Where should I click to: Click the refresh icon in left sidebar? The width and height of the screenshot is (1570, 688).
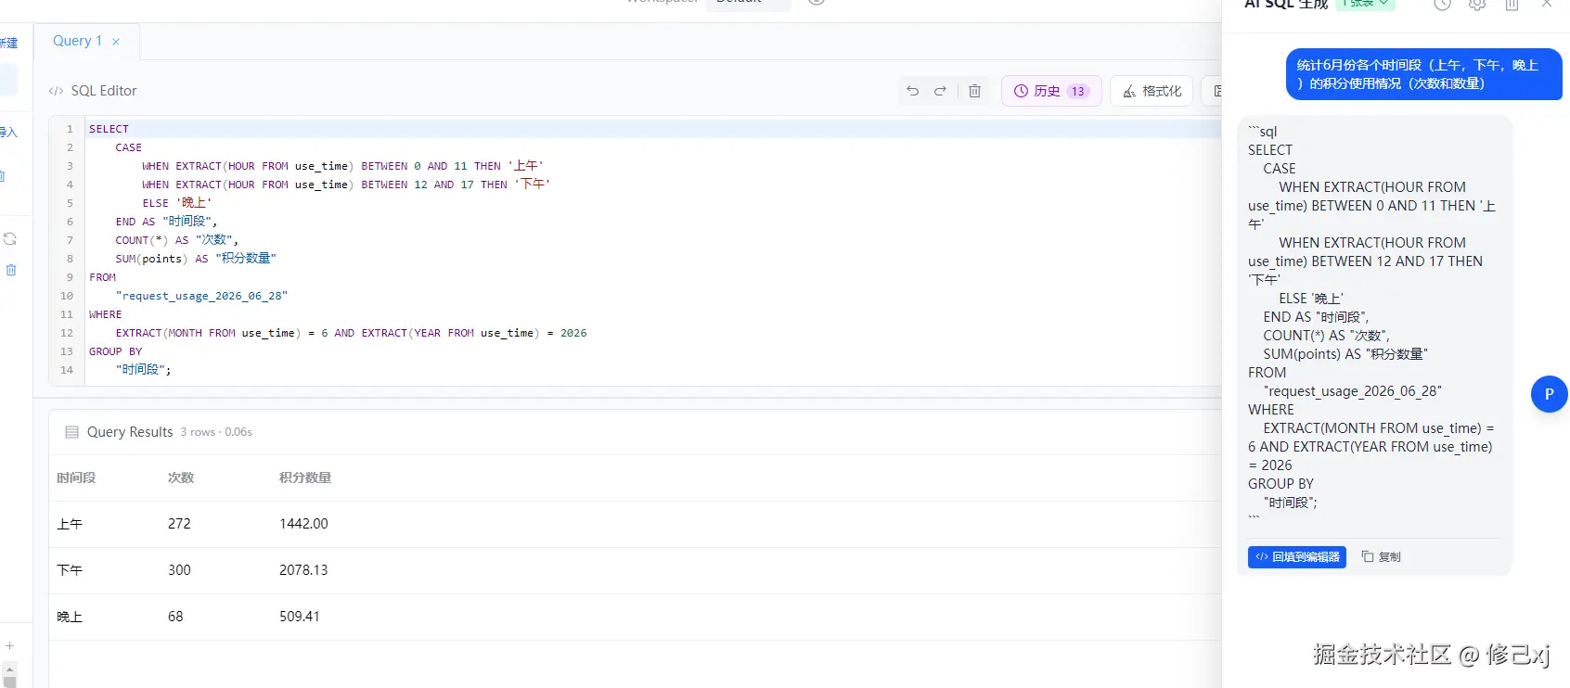(x=10, y=239)
